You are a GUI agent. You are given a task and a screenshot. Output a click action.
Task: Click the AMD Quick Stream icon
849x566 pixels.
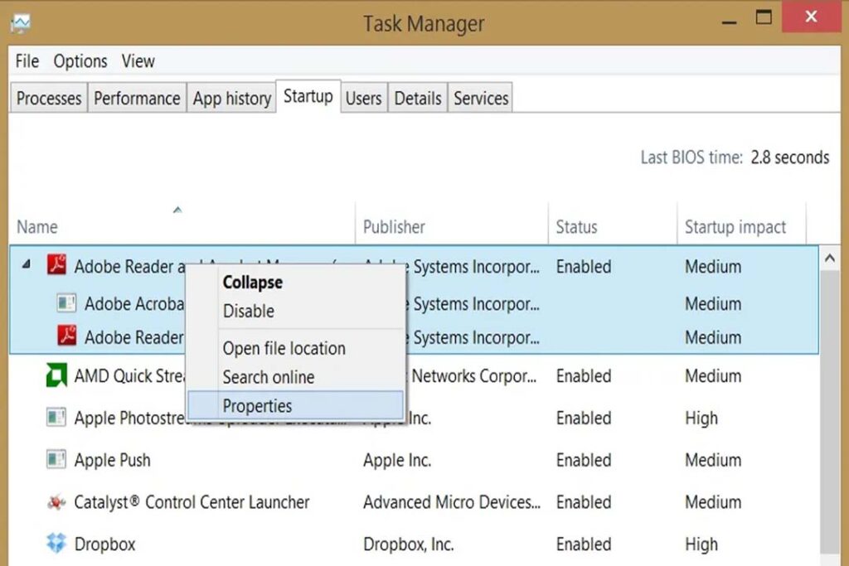[57, 375]
